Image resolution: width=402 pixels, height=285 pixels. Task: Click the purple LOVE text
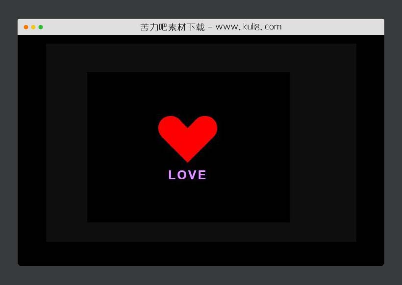click(187, 175)
